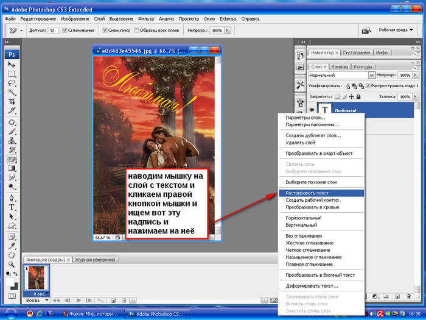Select the Zoom magnifier tool
Screen dimensions: 426x320
click(x=11, y=264)
